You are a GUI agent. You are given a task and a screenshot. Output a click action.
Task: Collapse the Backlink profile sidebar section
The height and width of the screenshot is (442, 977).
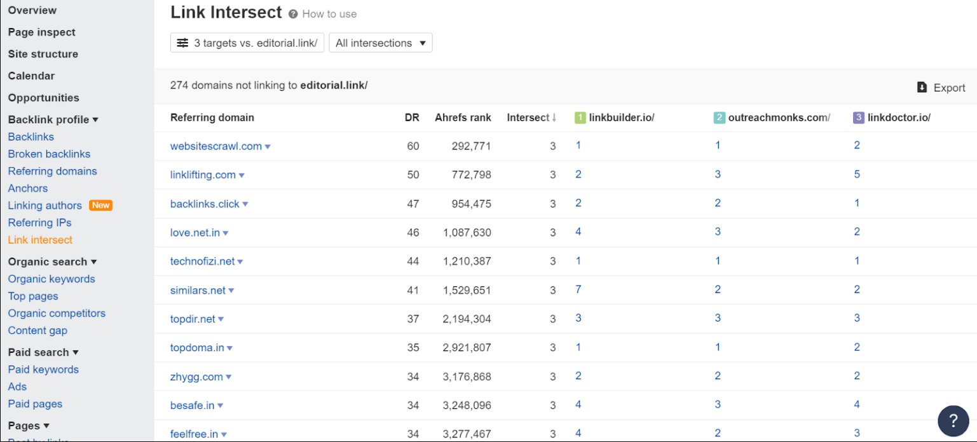coord(53,120)
